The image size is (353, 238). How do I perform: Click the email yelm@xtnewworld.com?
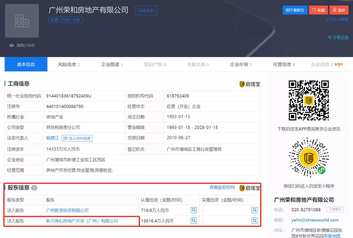(315, 220)
